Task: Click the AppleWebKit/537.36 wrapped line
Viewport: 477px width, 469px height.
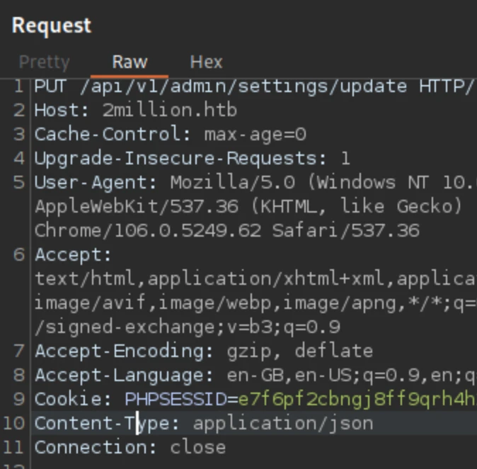Action: pos(248,206)
